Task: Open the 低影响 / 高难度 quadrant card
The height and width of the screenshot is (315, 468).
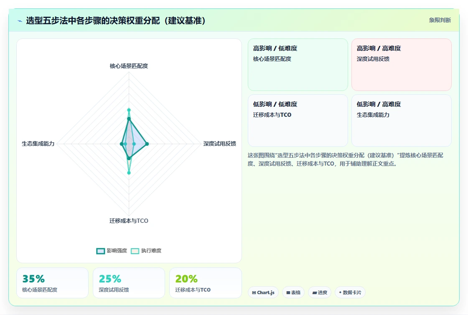Action: [402, 121]
